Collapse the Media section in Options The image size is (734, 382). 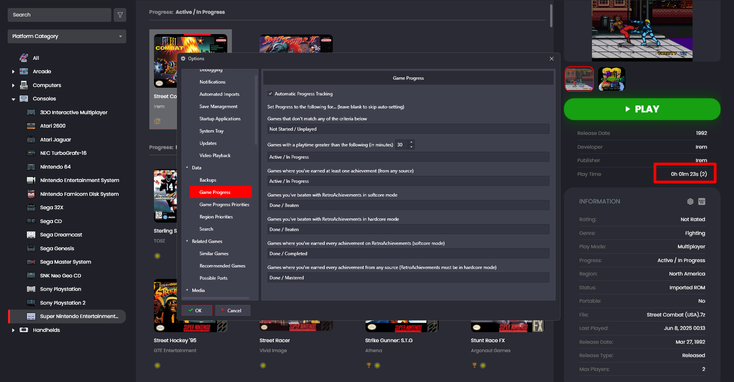pyautogui.click(x=187, y=290)
